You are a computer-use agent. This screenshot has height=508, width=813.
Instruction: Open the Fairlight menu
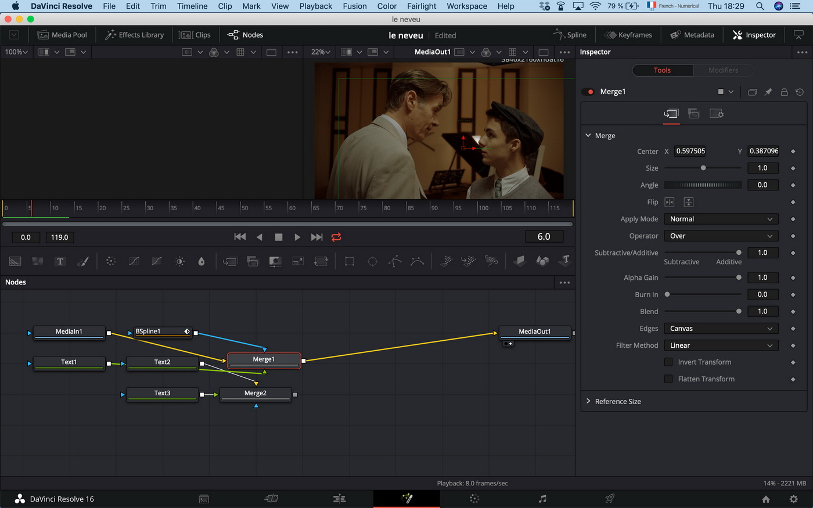(x=422, y=6)
